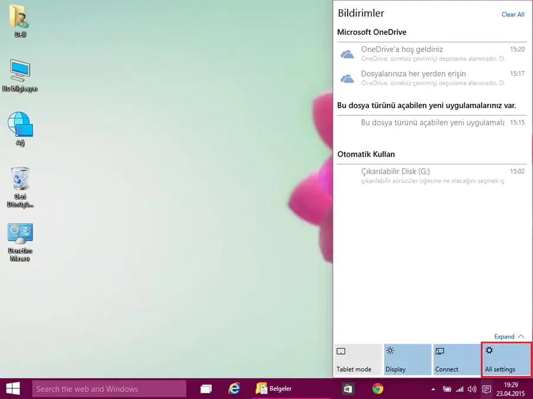Open All settings from the Action Center
533x399 pixels.
[x=506, y=359]
